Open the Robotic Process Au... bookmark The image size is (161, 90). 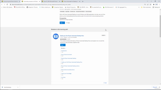pyautogui.click(x=70, y=7)
